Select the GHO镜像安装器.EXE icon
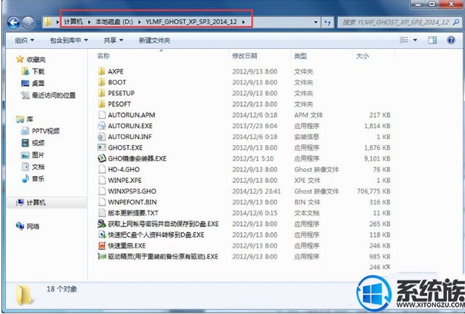Viewport: 465px width, 314px height. 102,159
